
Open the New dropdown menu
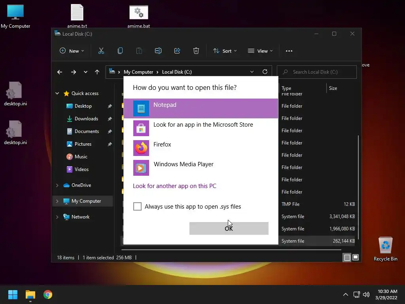(x=72, y=51)
